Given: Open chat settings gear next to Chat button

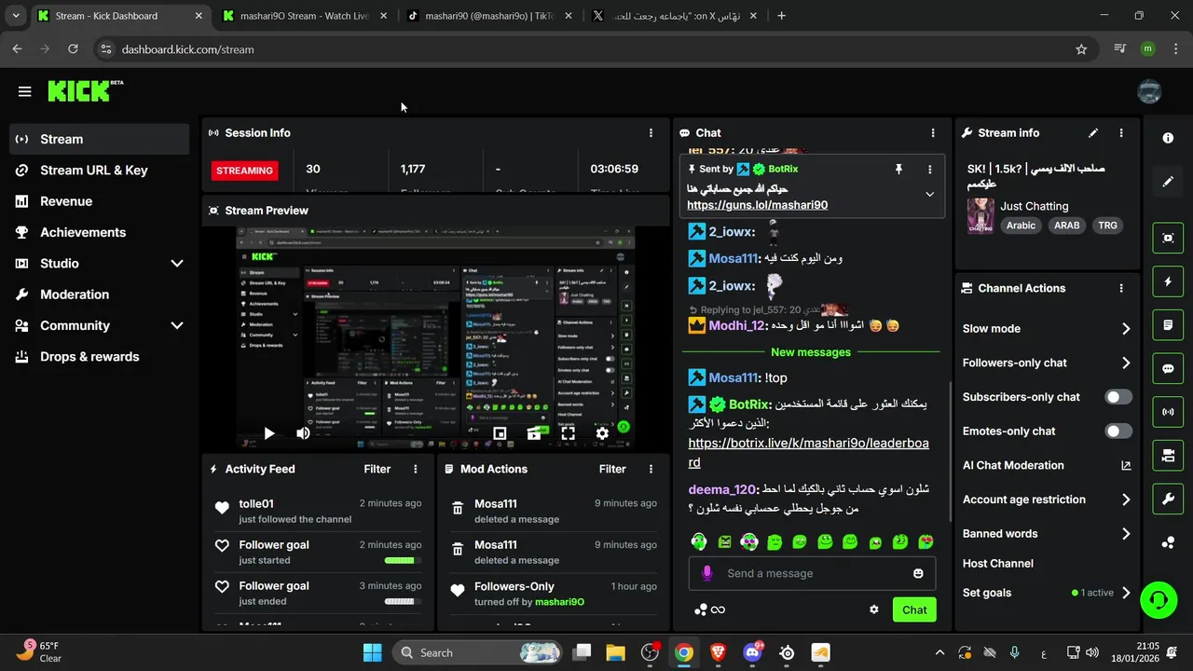Looking at the screenshot, I should coord(874,609).
